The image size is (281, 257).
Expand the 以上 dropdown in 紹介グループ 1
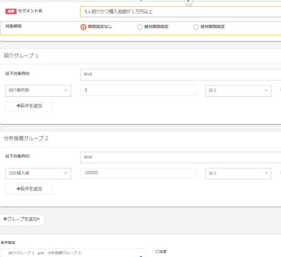coord(238,91)
